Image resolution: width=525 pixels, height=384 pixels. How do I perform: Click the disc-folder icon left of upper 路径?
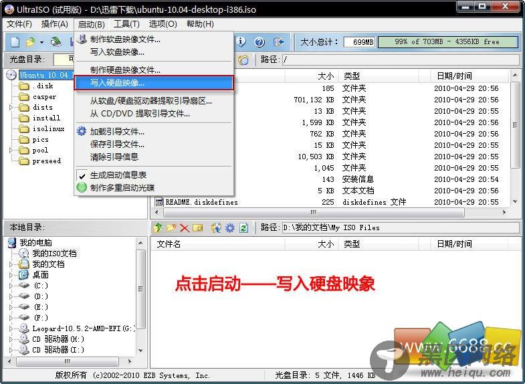(243, 60)
